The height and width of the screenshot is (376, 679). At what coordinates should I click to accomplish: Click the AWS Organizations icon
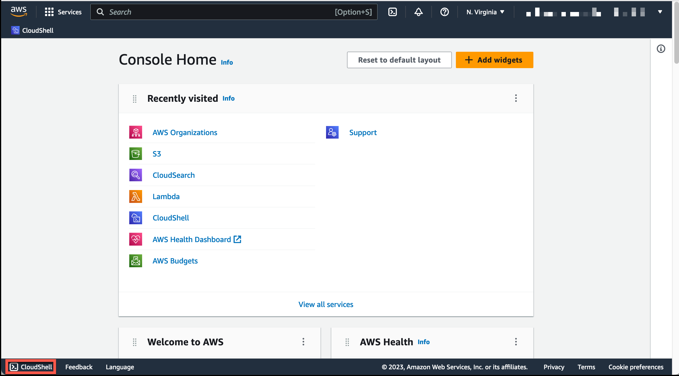coord(136,132)
